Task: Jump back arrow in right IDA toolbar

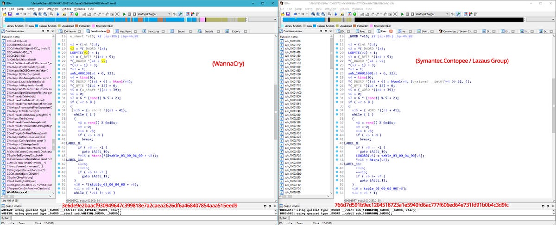Action: click(295, 14)
